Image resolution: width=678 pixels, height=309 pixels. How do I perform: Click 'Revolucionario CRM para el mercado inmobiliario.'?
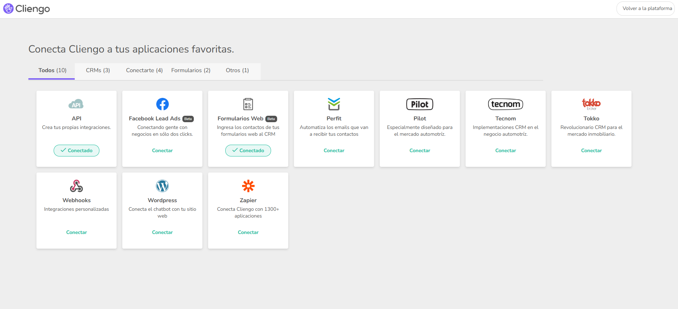pyautogui.click(x=591, y=131)
